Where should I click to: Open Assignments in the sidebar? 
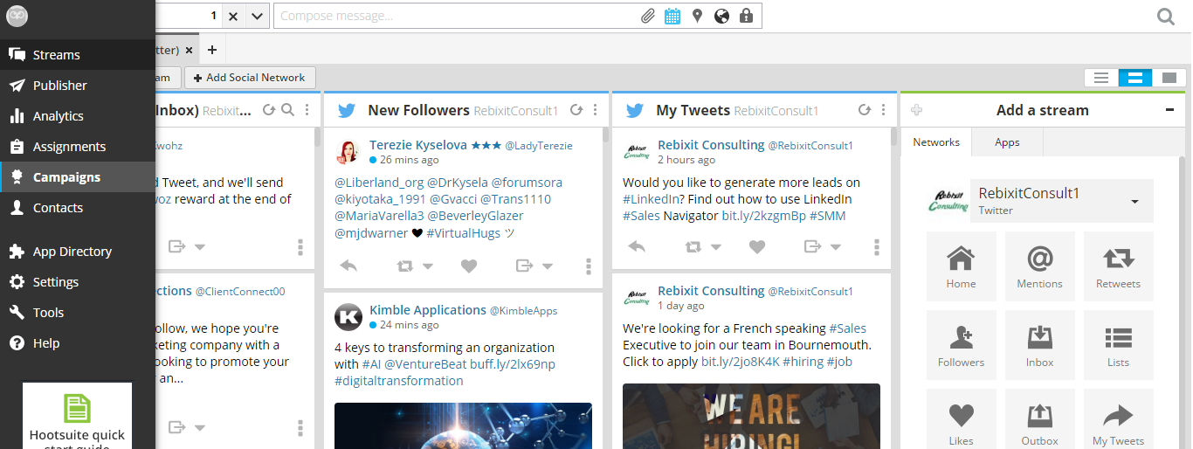click(78, 146)
